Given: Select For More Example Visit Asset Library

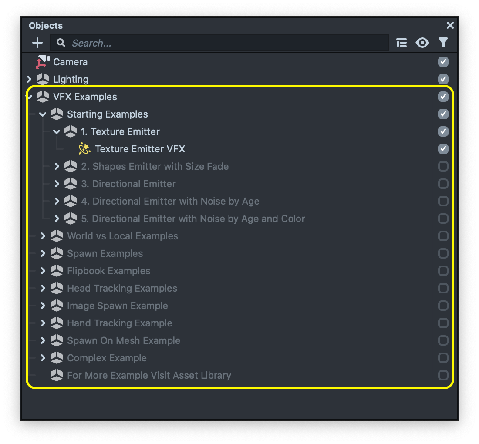Looking at the screenshot, I should coord(149,375).
